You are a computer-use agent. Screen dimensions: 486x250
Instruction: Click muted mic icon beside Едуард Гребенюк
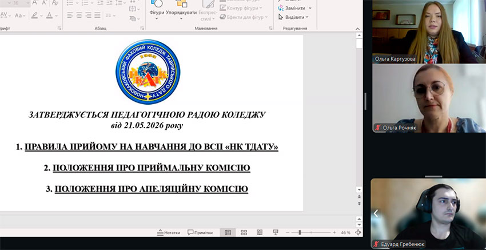tap(377, 244)
